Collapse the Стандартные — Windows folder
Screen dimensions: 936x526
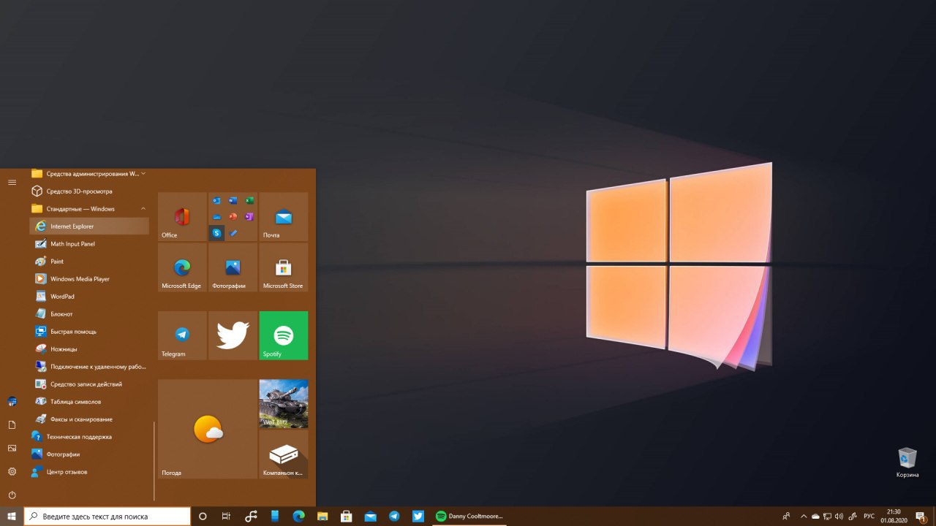(89, 209)
